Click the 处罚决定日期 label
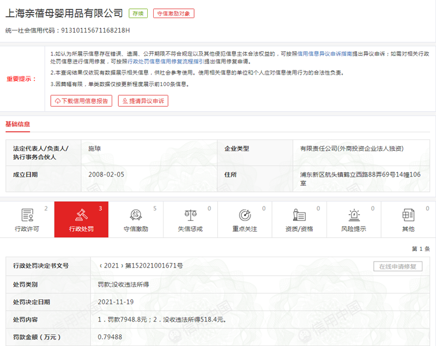Viewport: 436px width, 346px height. pyautogui.click(x=32, y=302)
